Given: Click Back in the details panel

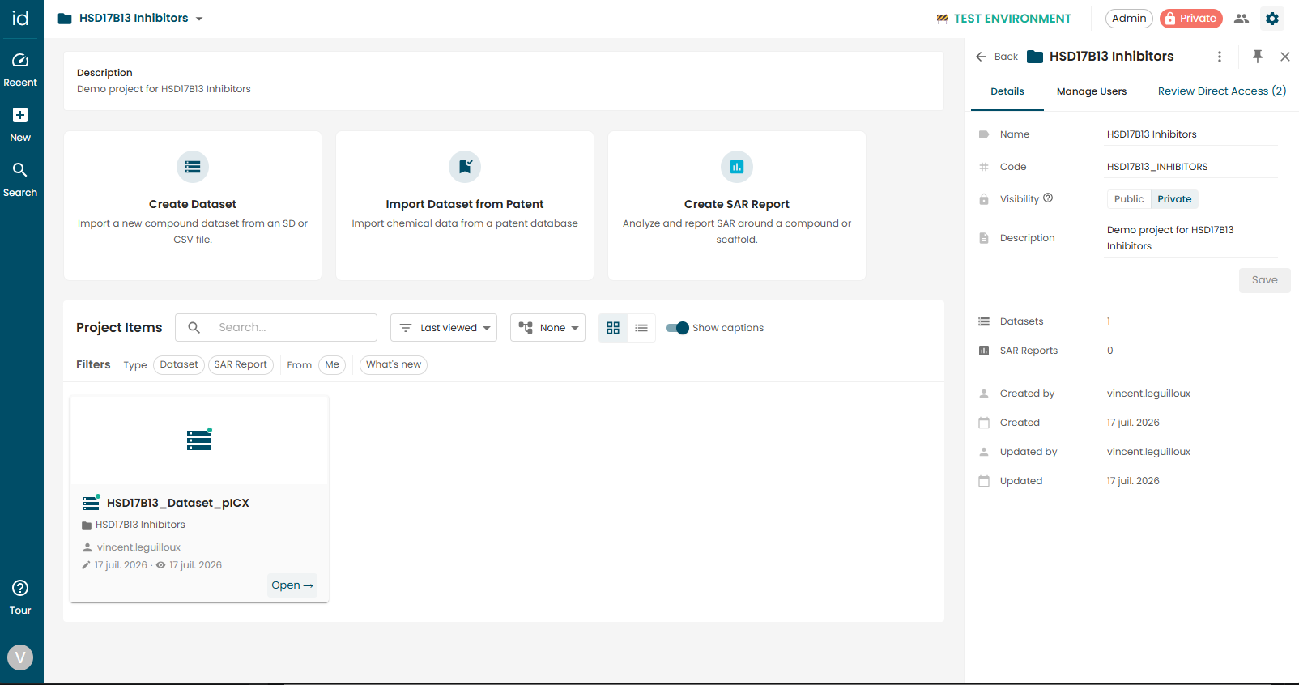Looking at the screenshot, I should click(x=997, y=57).
